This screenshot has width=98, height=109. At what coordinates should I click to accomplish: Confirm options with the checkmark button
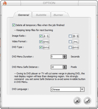87,101
